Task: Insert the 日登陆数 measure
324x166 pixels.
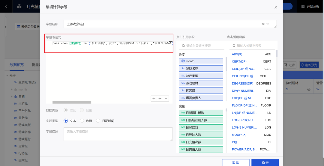Action: [201, 127]
